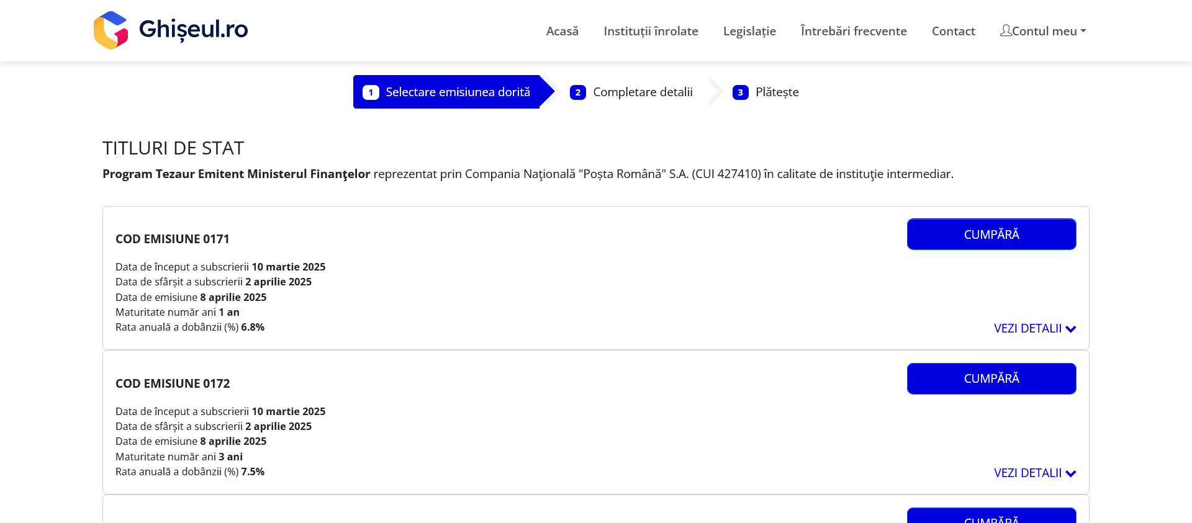Click Program Tezaur Emitent Ministerul Finanțelor text
This screenshot has height=523, width=1192.
(236, 174)
